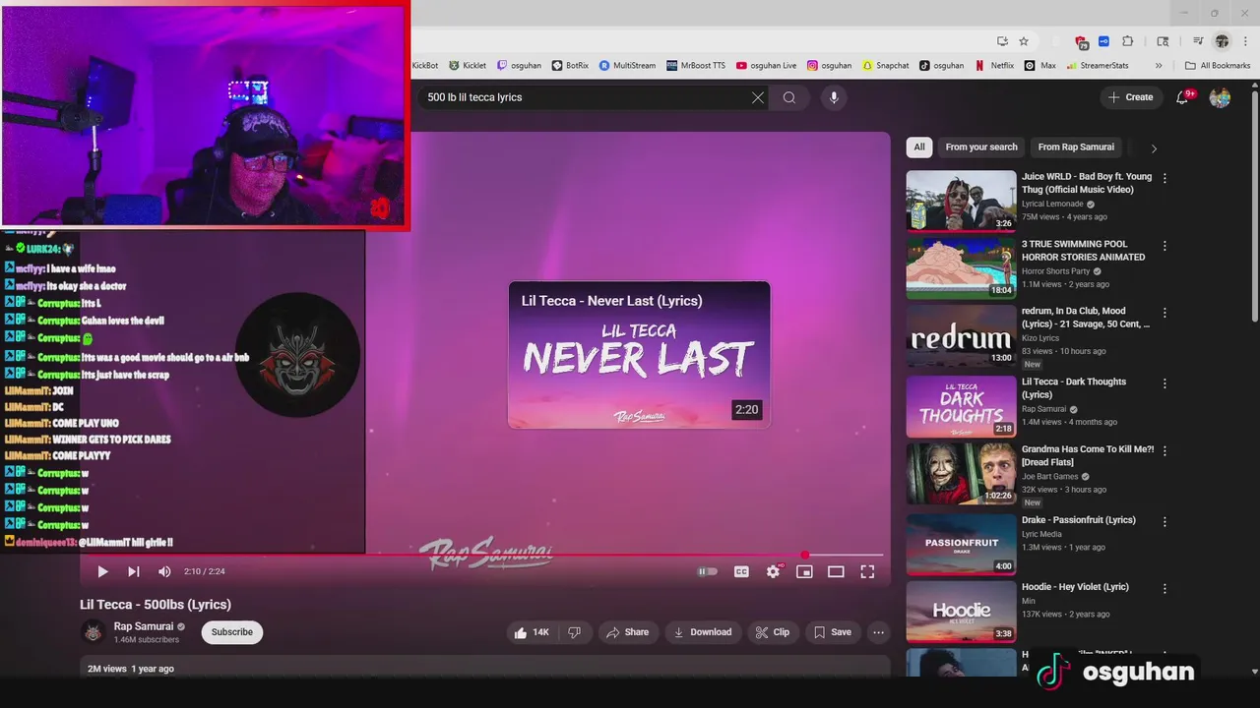
Task: Open Drake - Passionfruit (Lyrics) title
Action: pyautogui.click(x=1079, y=520)
